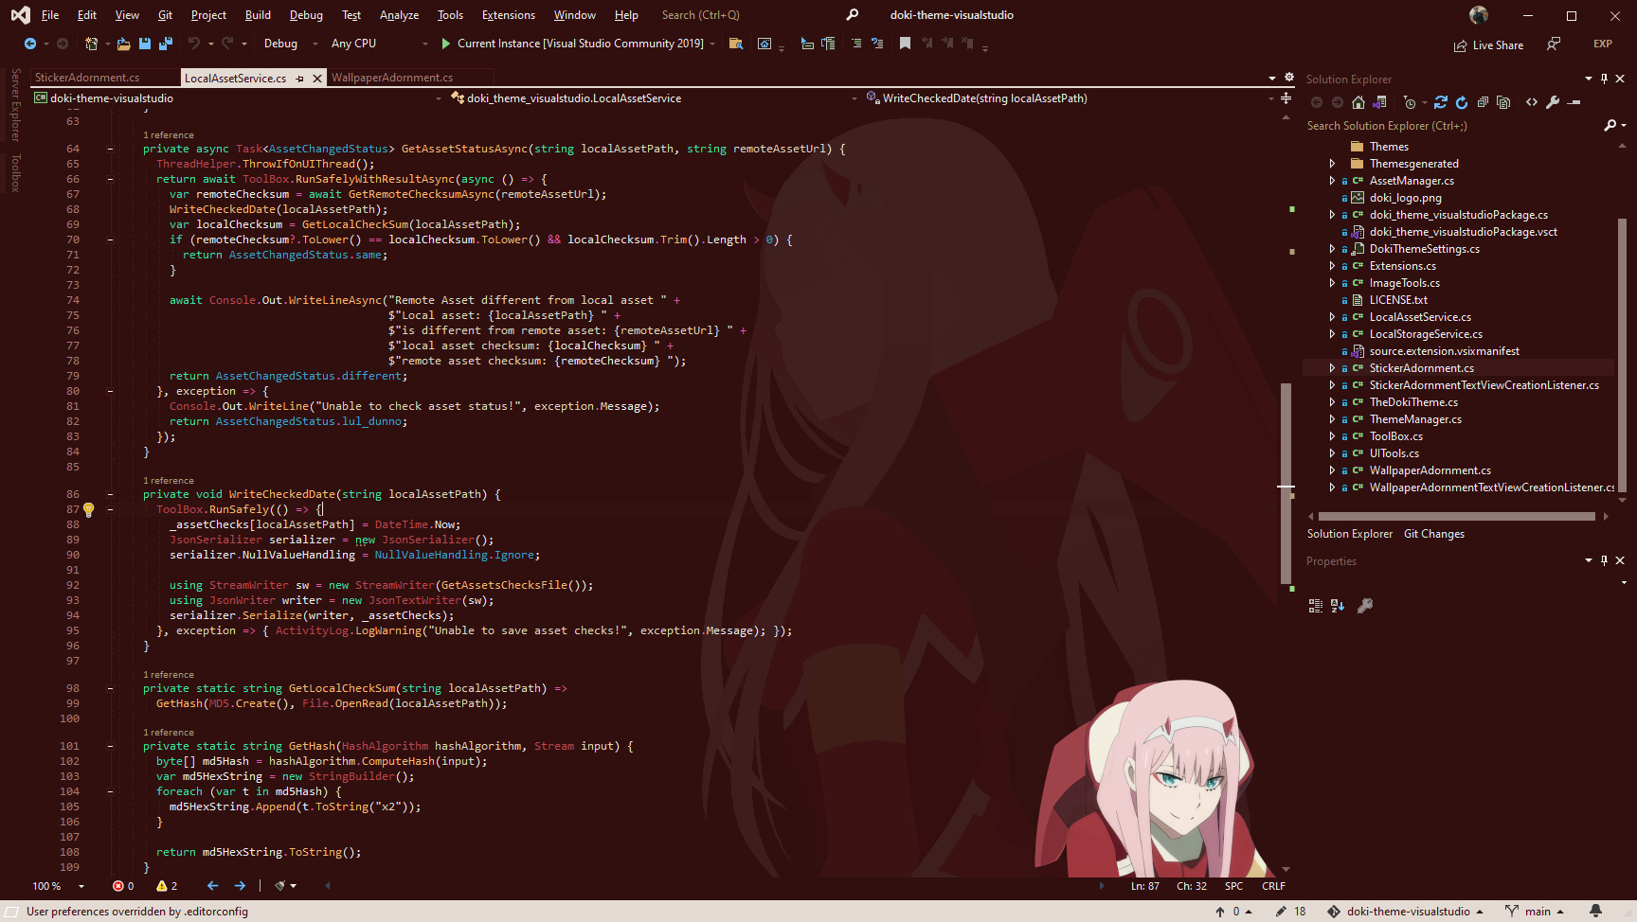The image size is (1637, 922).
Task: Collapse the GetHash method at line 101
Action: click(x=111, y=746)
